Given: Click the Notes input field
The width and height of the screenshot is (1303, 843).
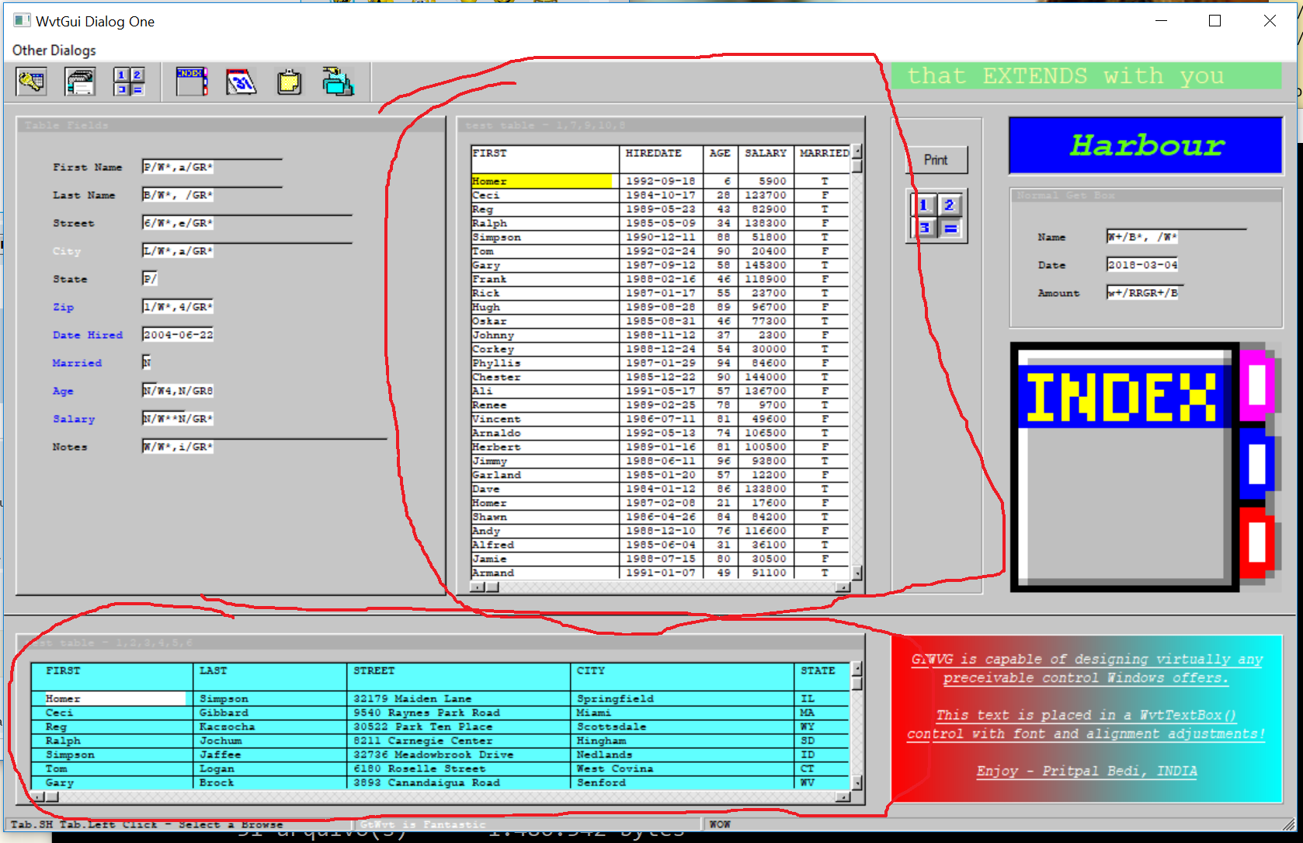Looking at the screenshot, I should [265, 447].
